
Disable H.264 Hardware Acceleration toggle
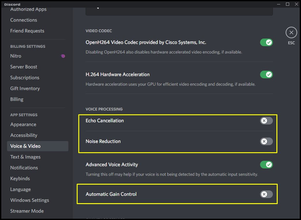tap(266, 74)
